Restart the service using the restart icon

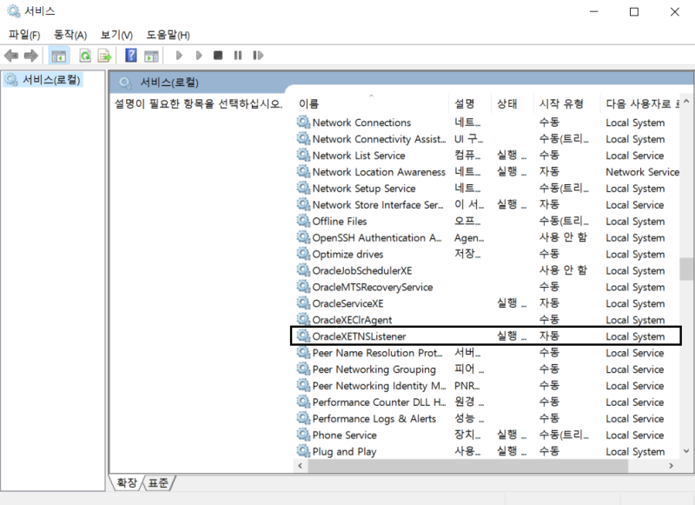coord(256,55)
